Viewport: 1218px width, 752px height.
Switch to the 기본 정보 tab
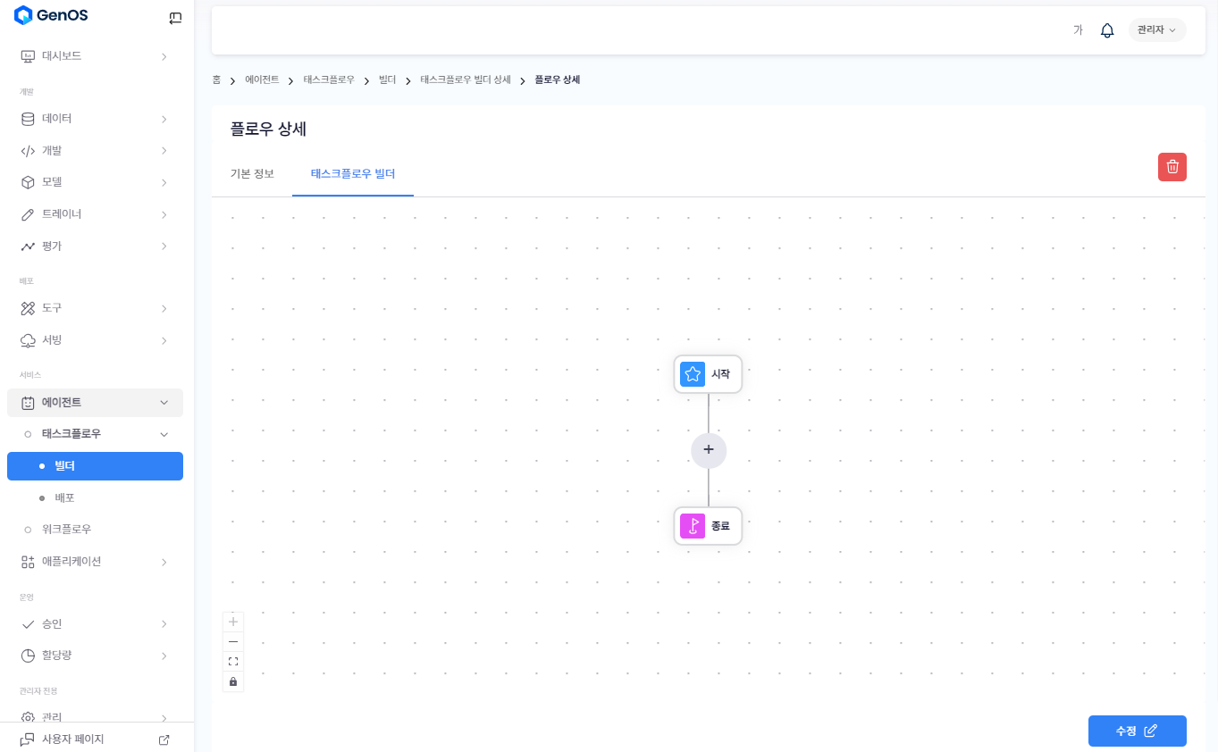coord(252,174)
